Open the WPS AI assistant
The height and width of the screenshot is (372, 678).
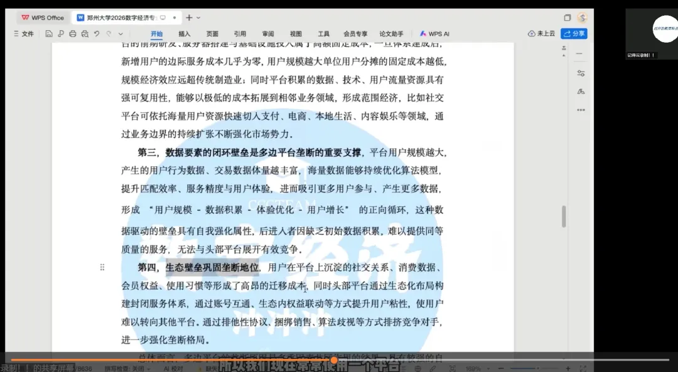(x=434, y=34)
